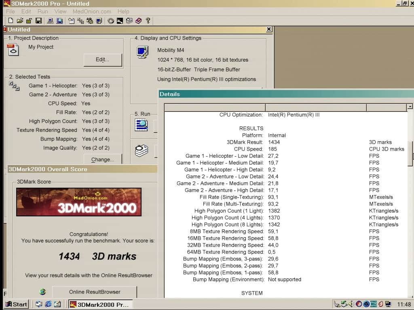
Task: Click the computer system info toolbar icon
Action: [x=50, y=21]
